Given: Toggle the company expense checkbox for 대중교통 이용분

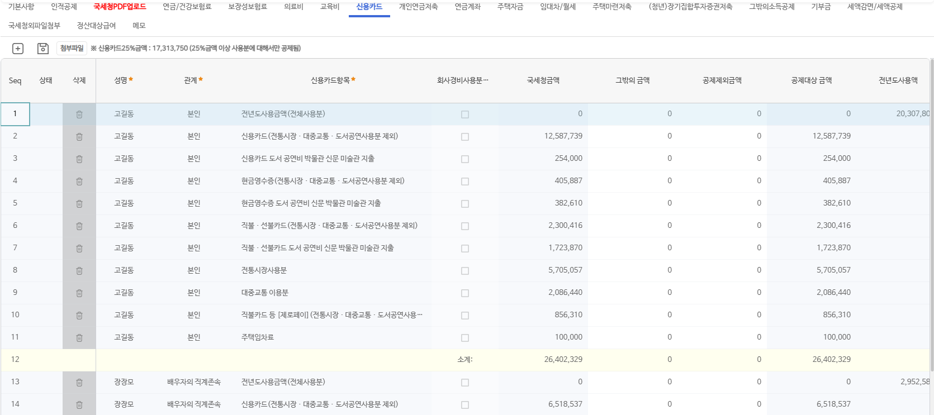Looking at the screenshot, I should [x=465, y=293].
